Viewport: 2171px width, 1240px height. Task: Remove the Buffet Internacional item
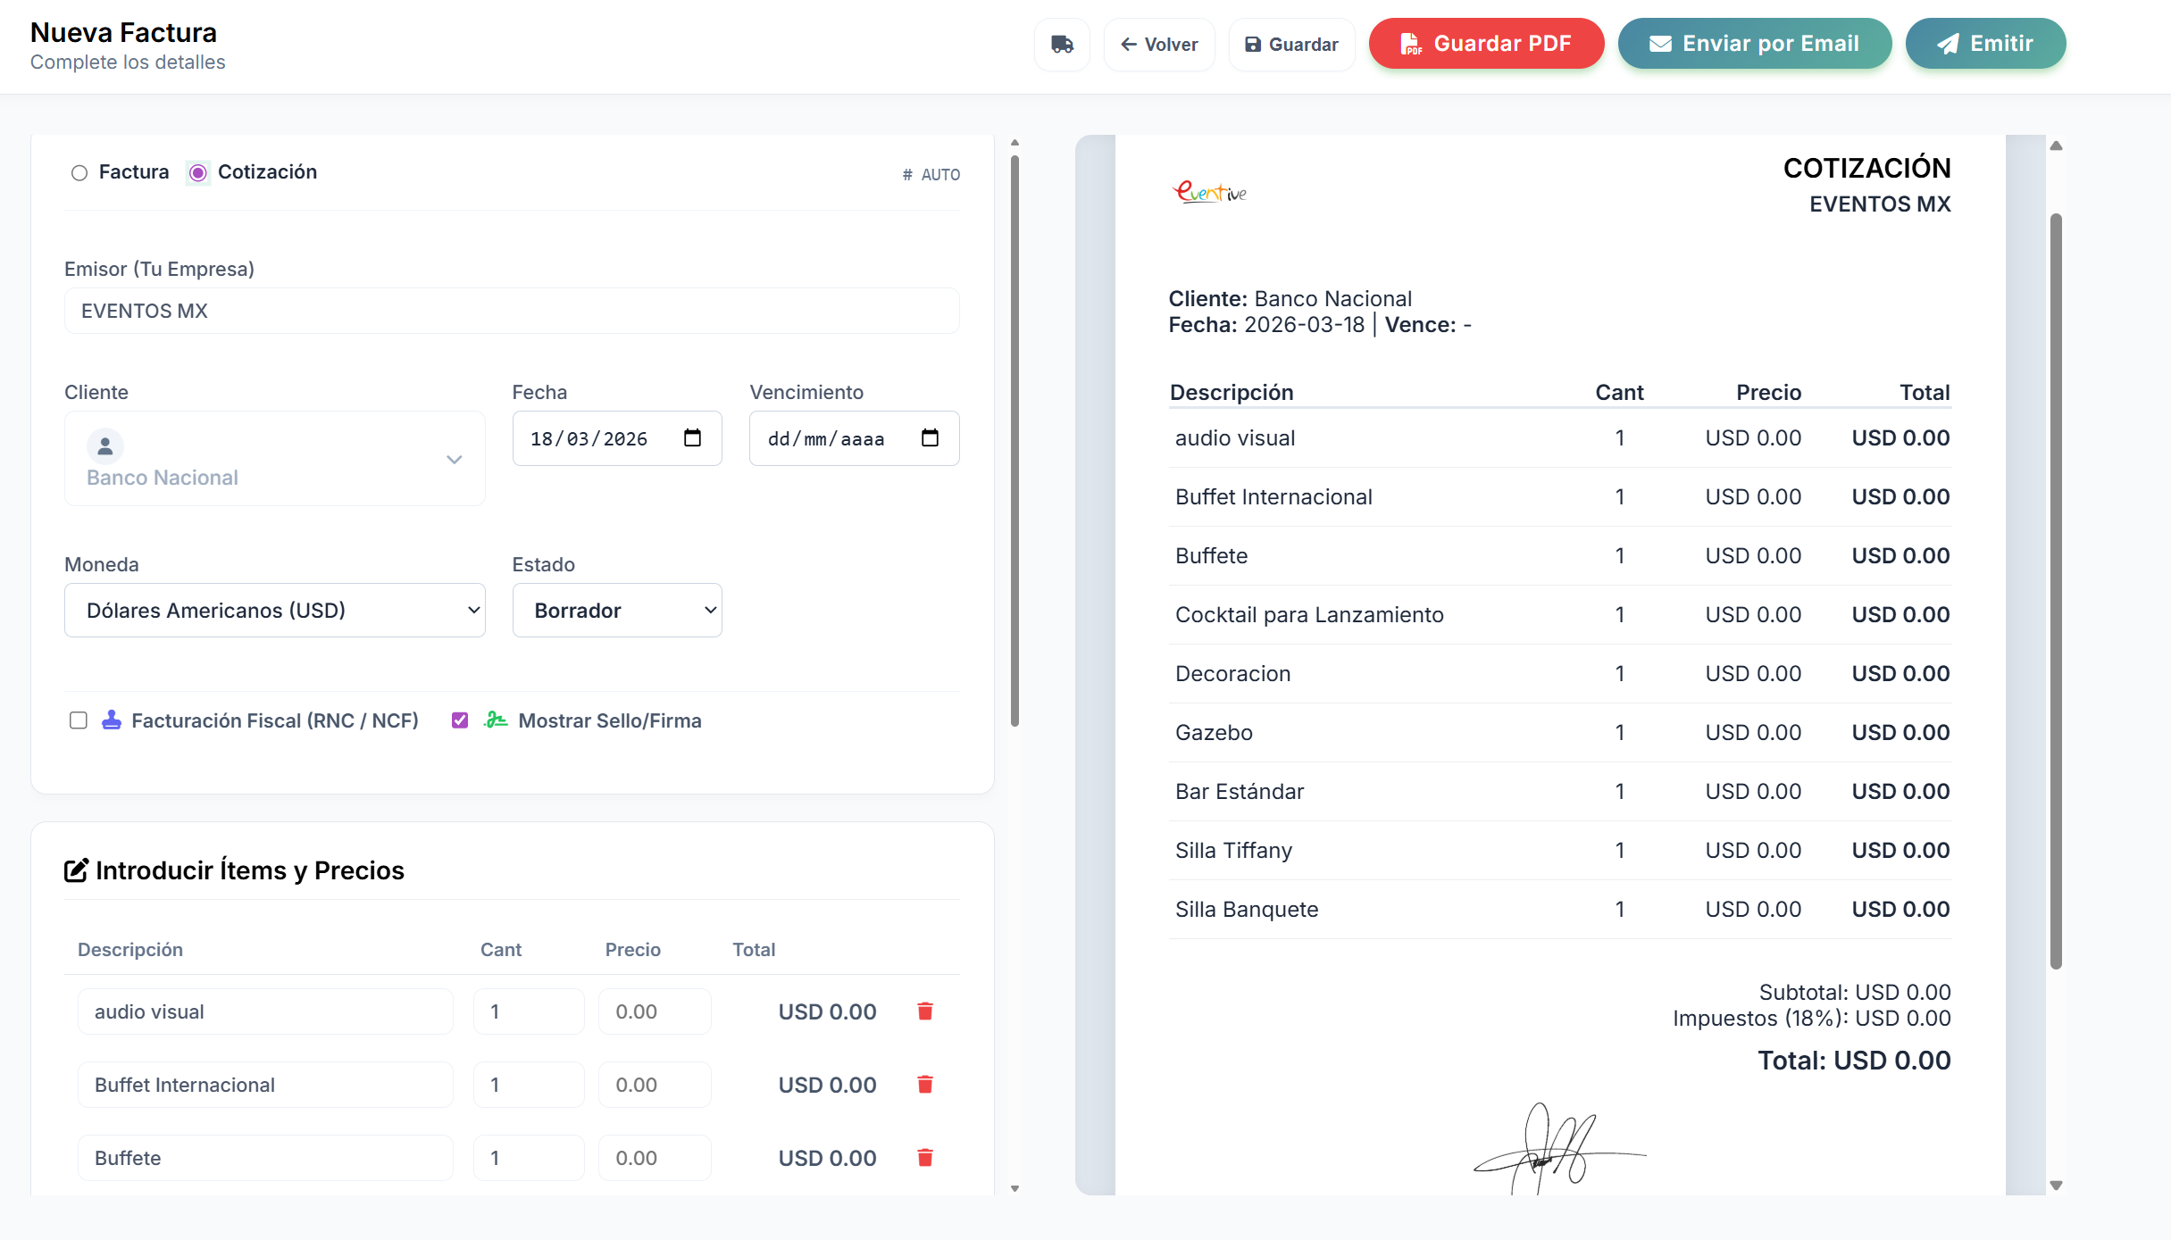[925, 1085]
